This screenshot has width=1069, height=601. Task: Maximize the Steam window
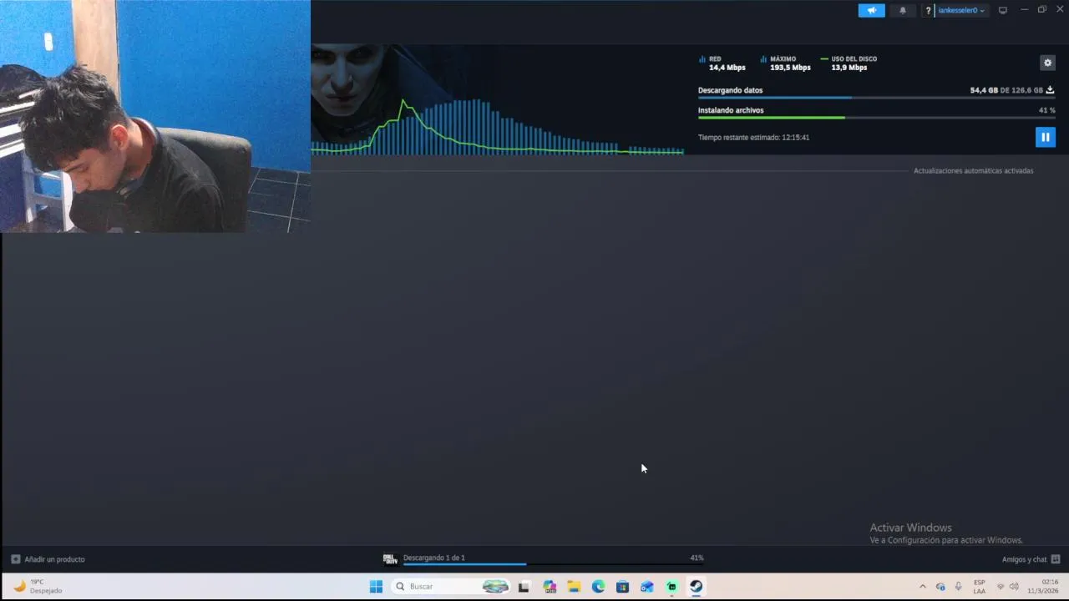coord(1041,10)
